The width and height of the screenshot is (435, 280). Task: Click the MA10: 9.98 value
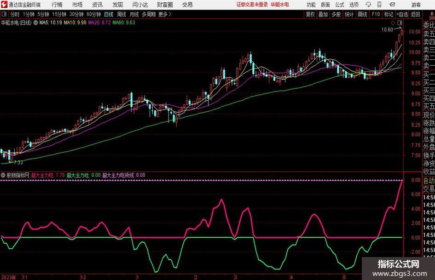(75, 23)
